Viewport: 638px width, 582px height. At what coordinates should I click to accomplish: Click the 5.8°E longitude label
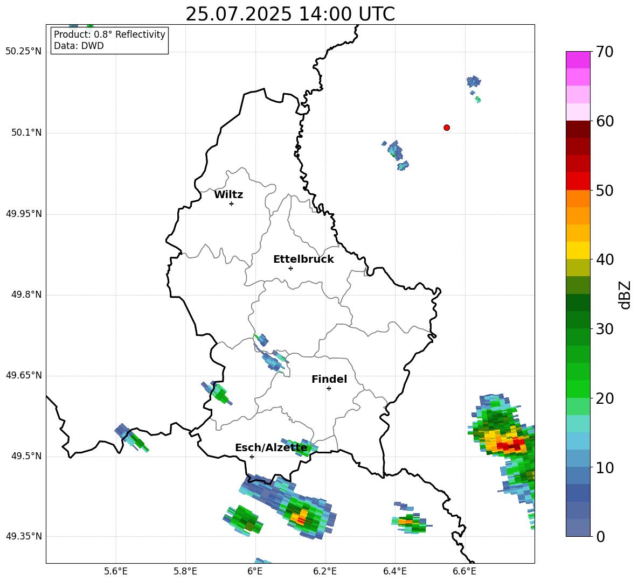pos(185,571)
